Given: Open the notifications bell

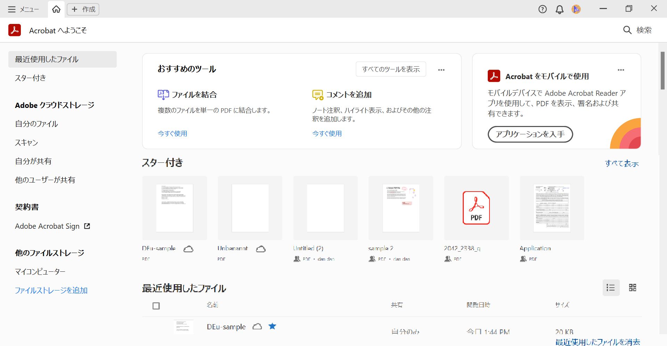Looking at the screenshot, I should (559, 9).
